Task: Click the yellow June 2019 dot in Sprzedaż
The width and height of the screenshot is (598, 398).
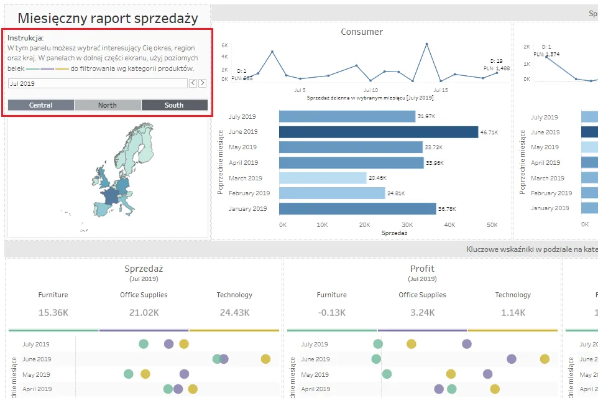Action: 265,359
